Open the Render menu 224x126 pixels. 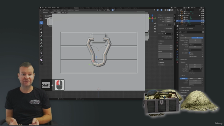[49, 8]
